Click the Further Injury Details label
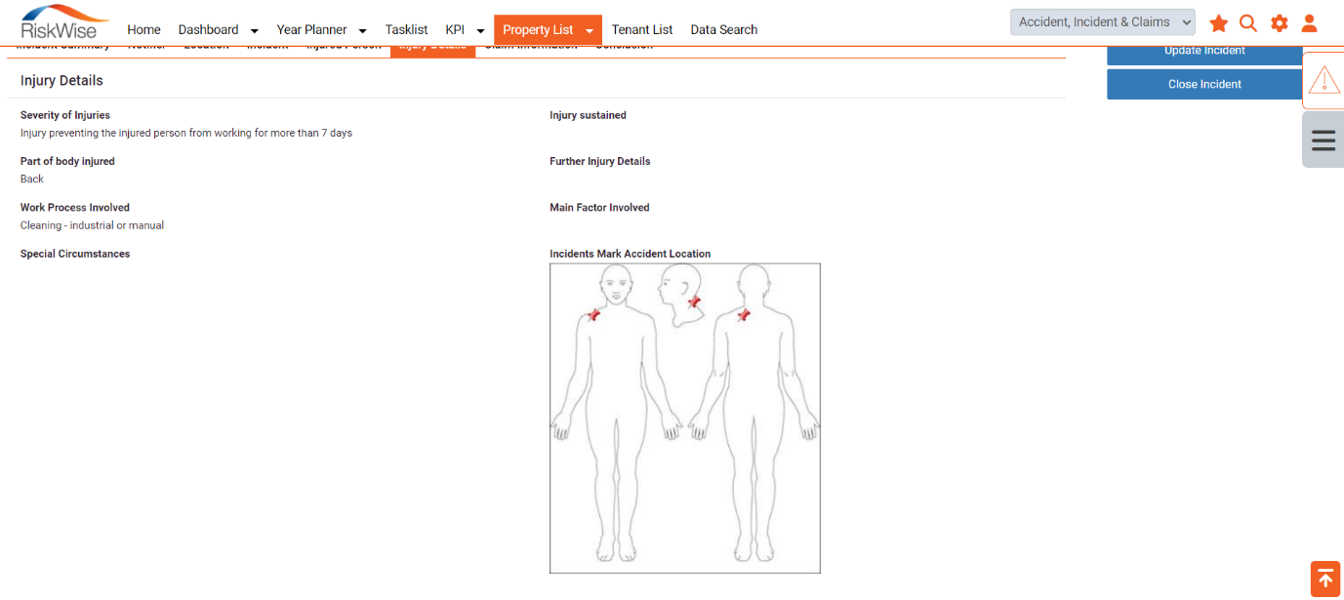 [x=599, y=161]
